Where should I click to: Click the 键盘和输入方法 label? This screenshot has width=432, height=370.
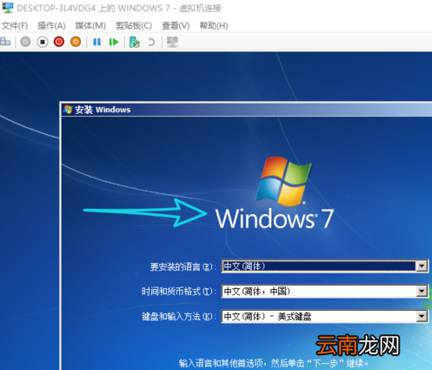(179, 316)
